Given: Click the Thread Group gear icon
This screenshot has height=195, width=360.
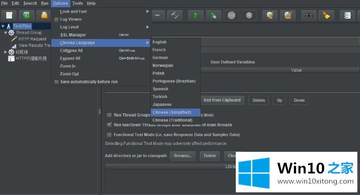Looking at the screenshot, I should tap(11, 33).
